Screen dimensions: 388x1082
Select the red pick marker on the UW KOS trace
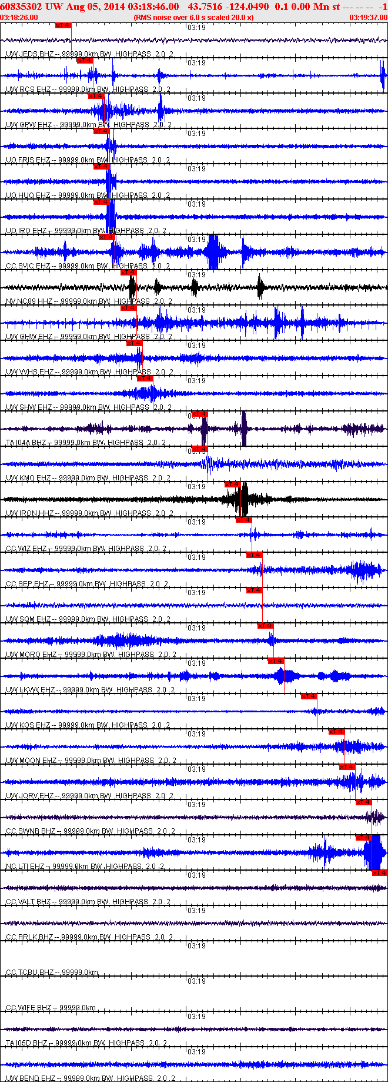coord(309,696)
